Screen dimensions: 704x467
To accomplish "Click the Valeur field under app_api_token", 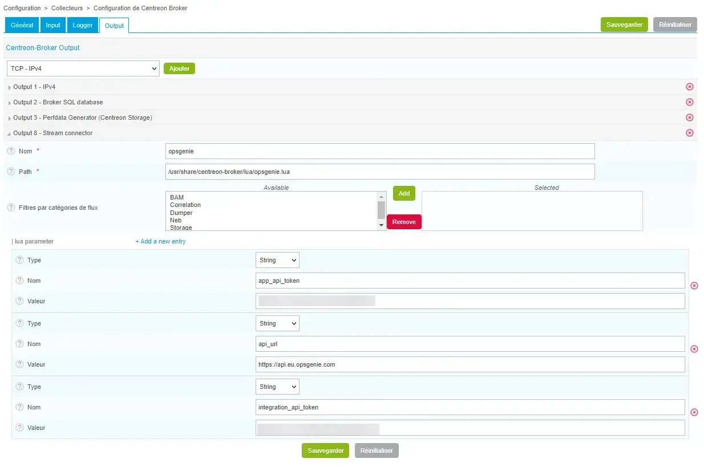I will [x=470, y=301].
